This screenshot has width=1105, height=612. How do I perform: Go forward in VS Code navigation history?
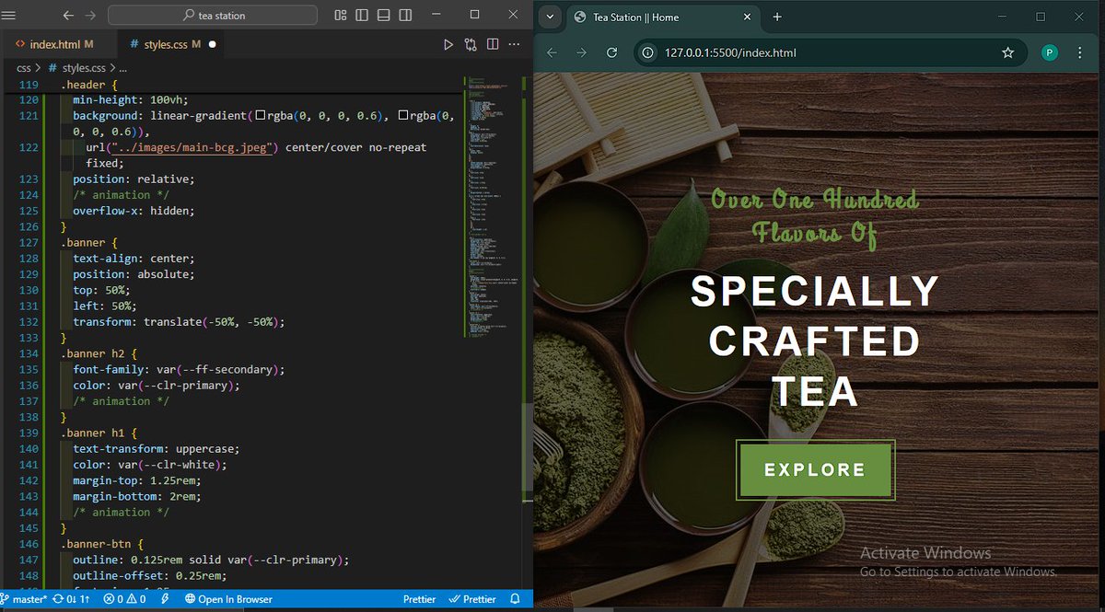[90, 16]
